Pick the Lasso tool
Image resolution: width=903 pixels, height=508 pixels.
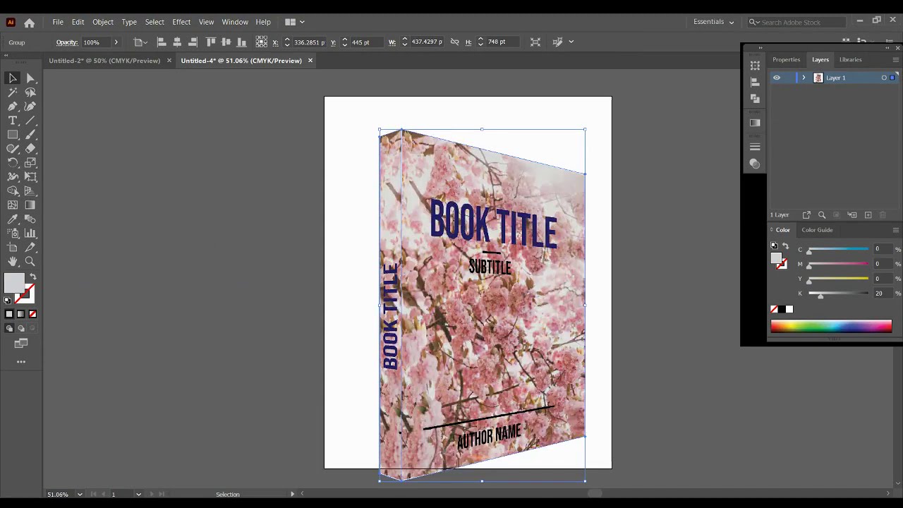click(30, 92)
